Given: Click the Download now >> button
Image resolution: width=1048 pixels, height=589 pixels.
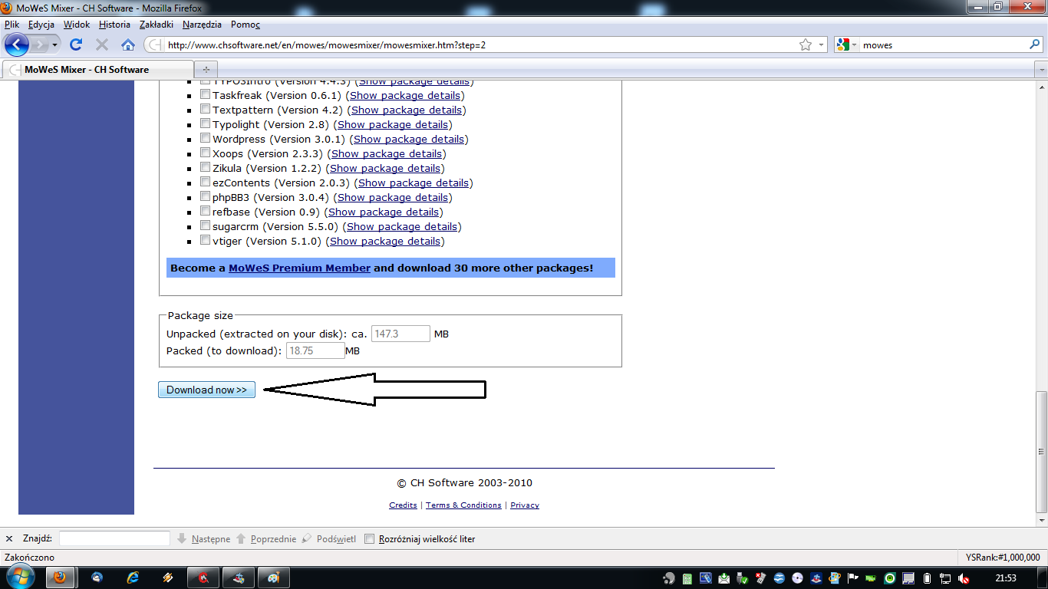Looking at the screenshot, I should [206, 390].
